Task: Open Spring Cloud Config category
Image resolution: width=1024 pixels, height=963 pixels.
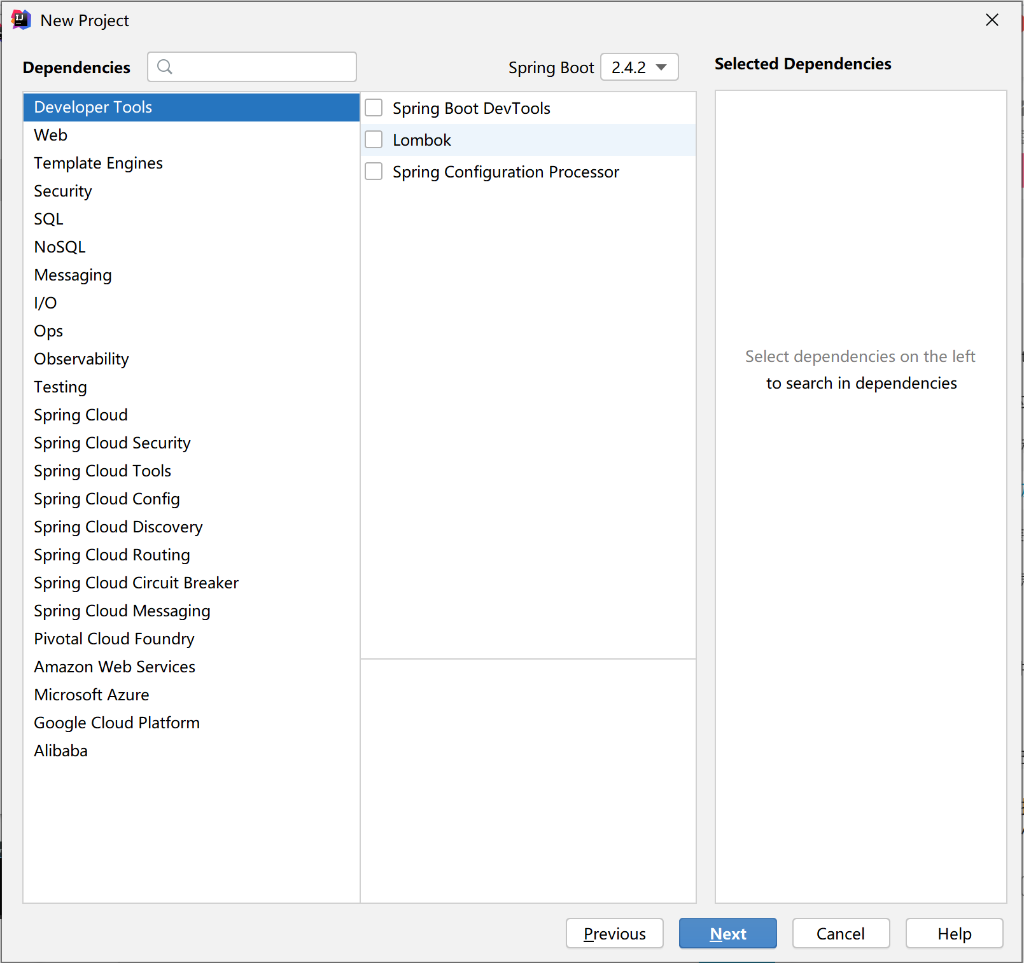Action: [x=192, y=499]
